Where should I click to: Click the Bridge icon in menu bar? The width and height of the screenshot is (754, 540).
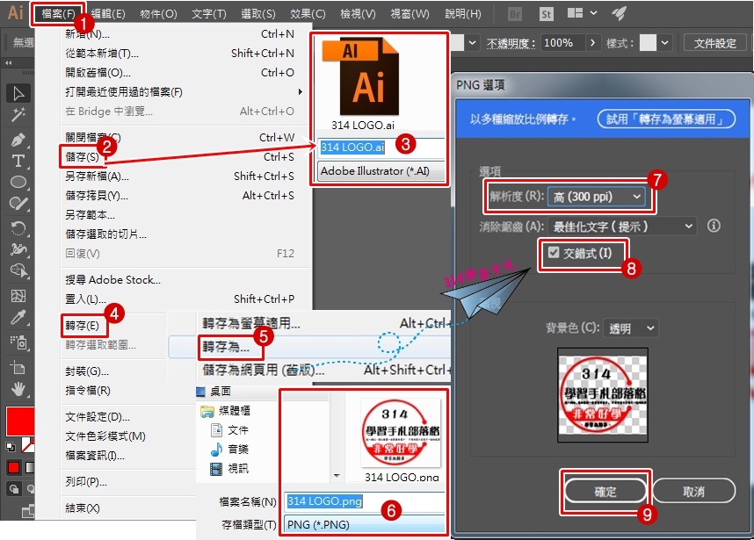coord(515,14)
